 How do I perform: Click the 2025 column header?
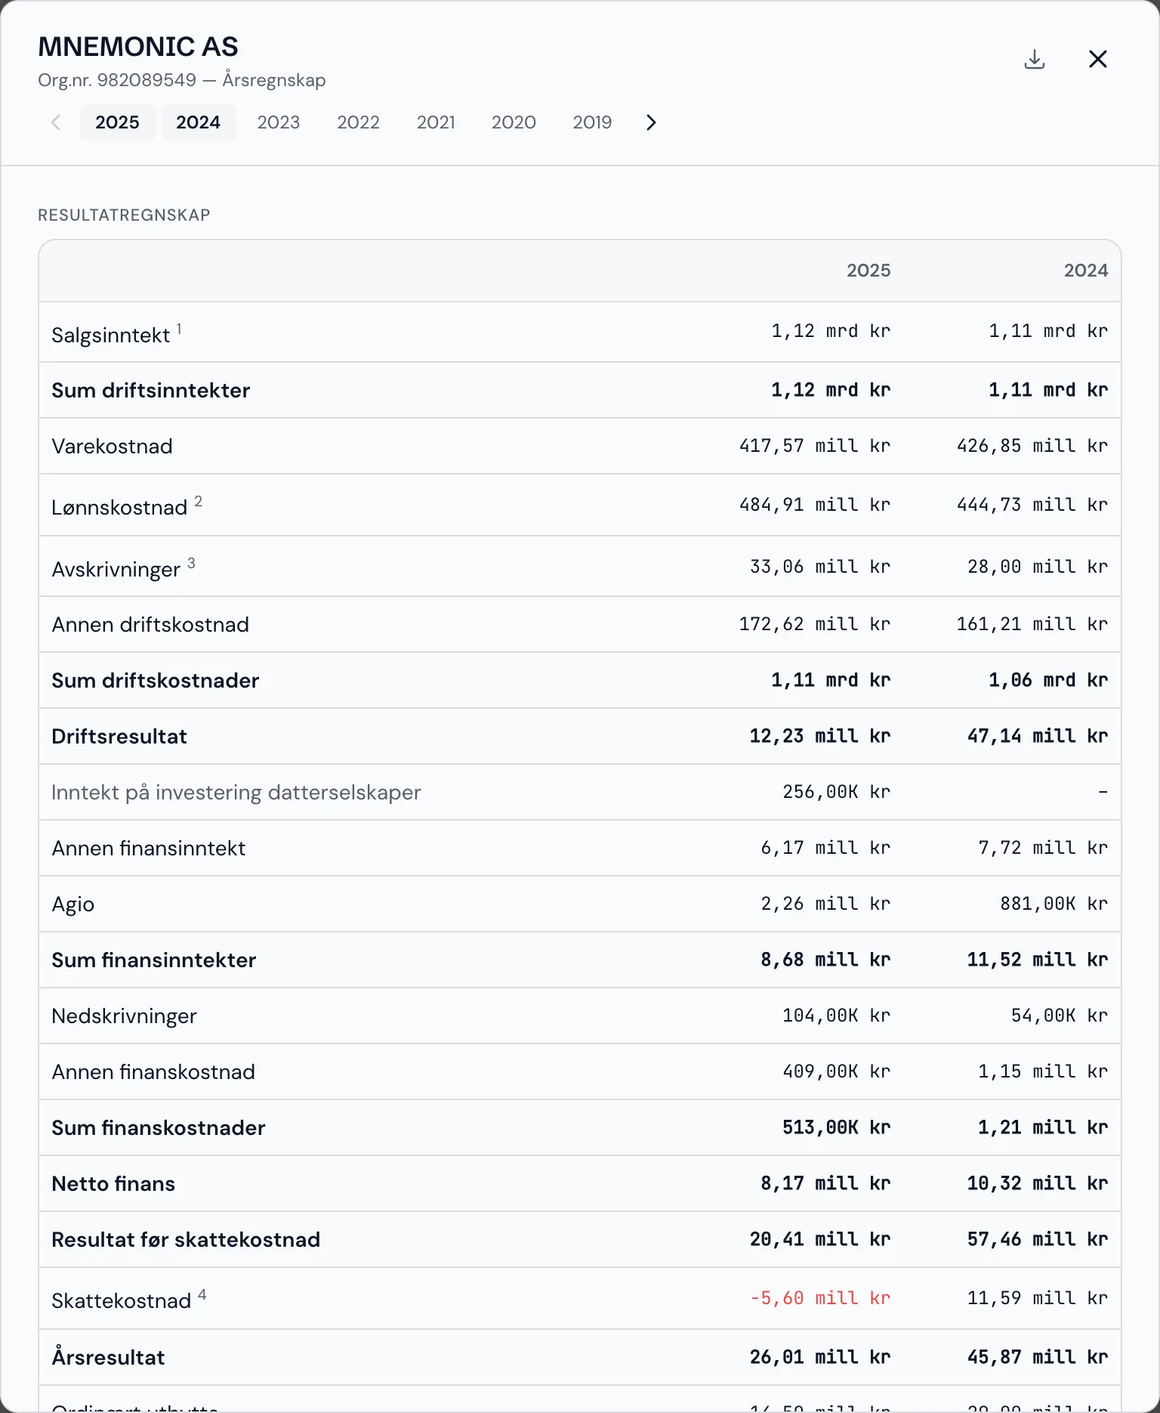[x=868, y=271]
